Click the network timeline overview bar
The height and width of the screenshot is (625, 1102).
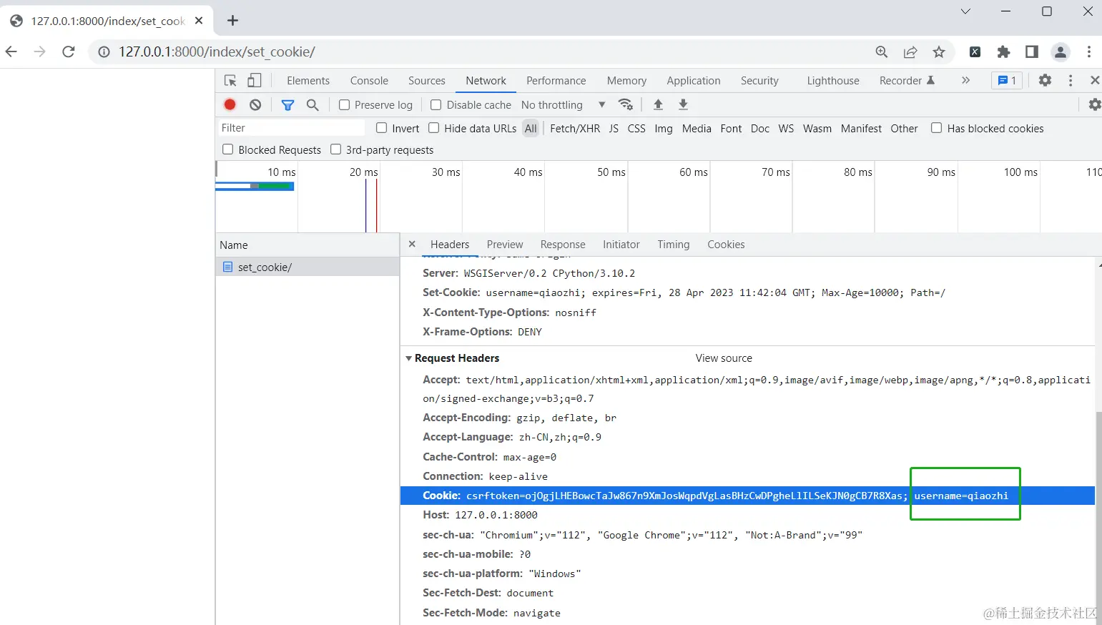coord(255,186)
